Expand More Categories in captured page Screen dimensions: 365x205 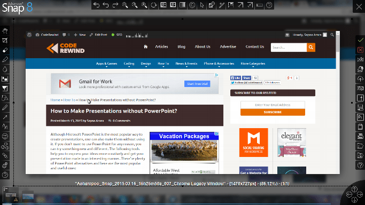[253, 64]
